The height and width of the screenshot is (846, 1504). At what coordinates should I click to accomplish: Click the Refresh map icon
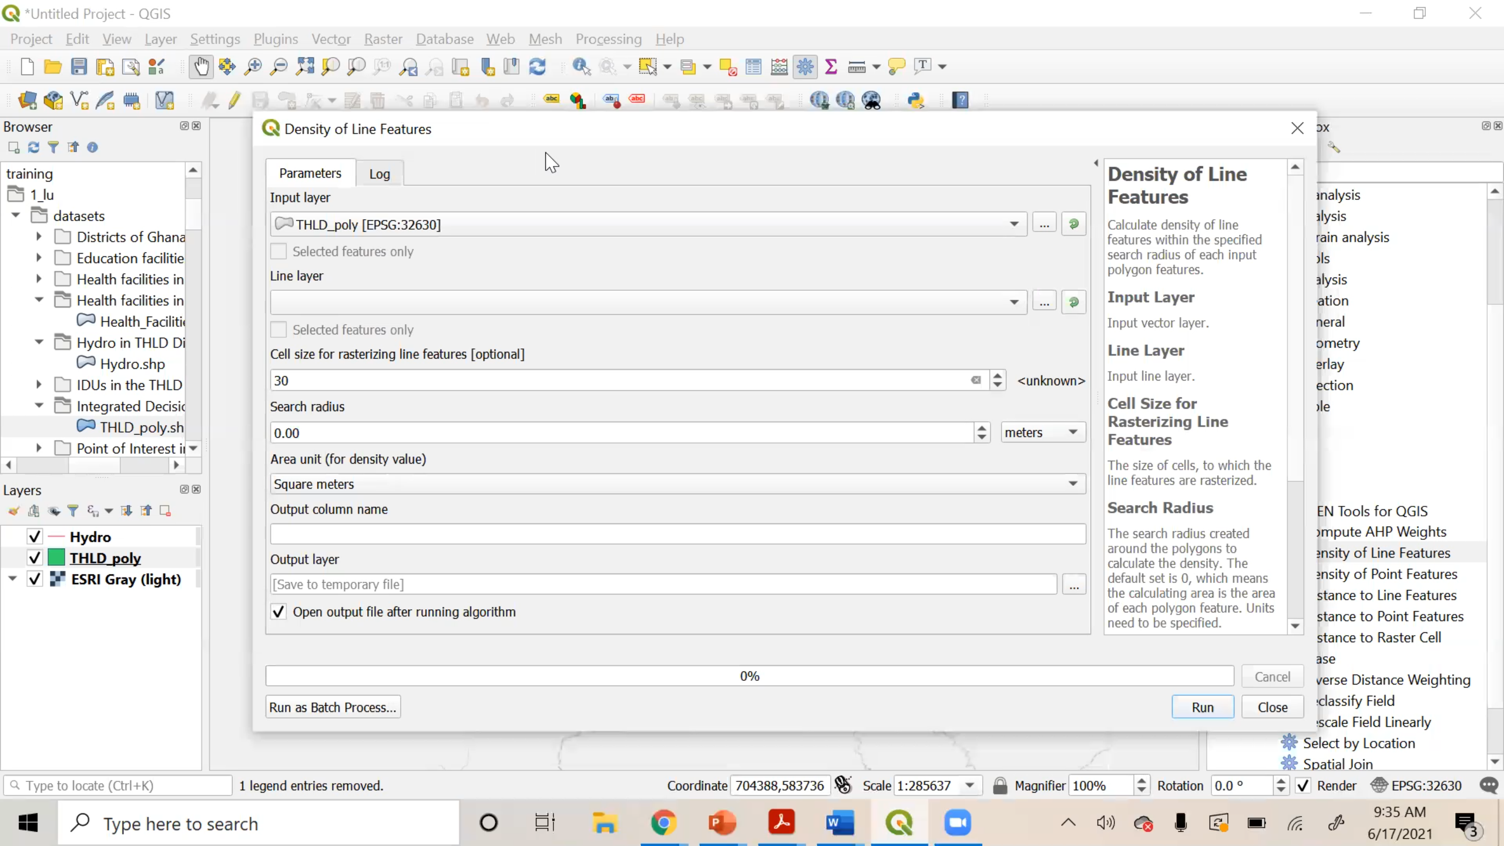pyautogui.click(x=538, y=66)
